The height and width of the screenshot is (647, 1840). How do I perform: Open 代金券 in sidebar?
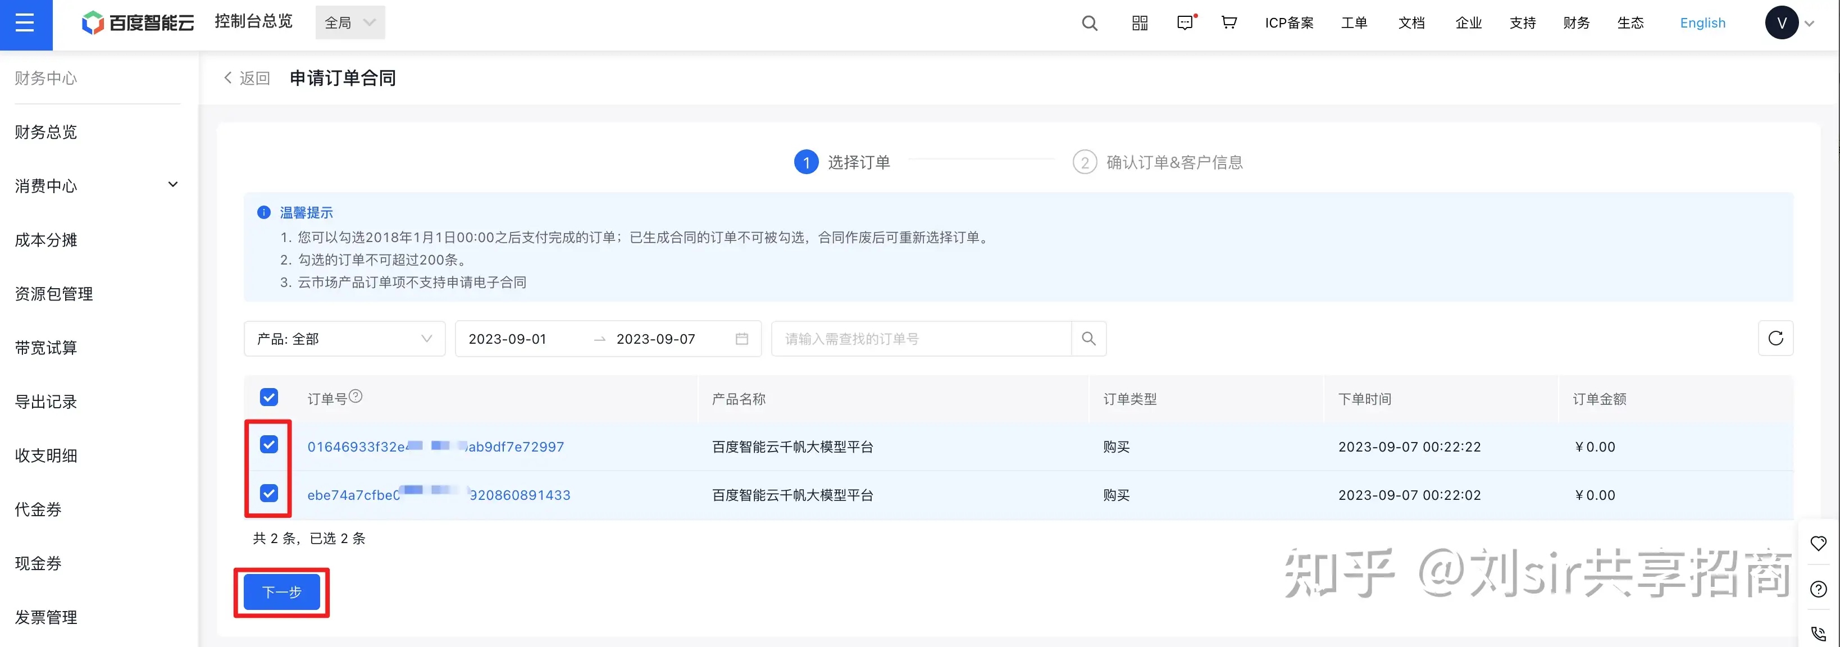(38, 509)
